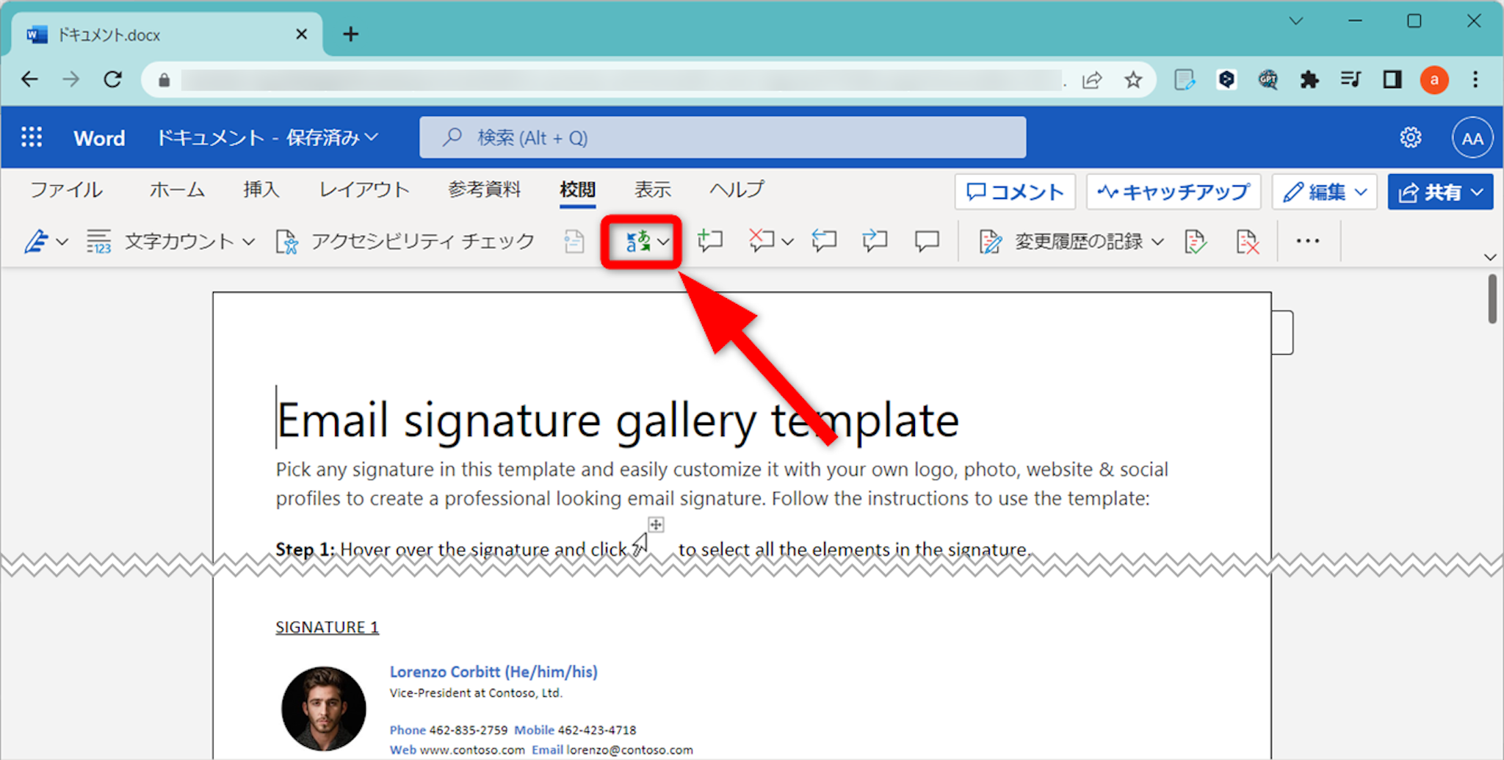This screenshot has height=760, width=1504.
Task: Click the Reject Change icon
Action: tap(1247, 241)
